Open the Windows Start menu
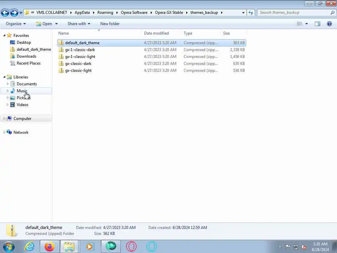 tap(9, 246)
